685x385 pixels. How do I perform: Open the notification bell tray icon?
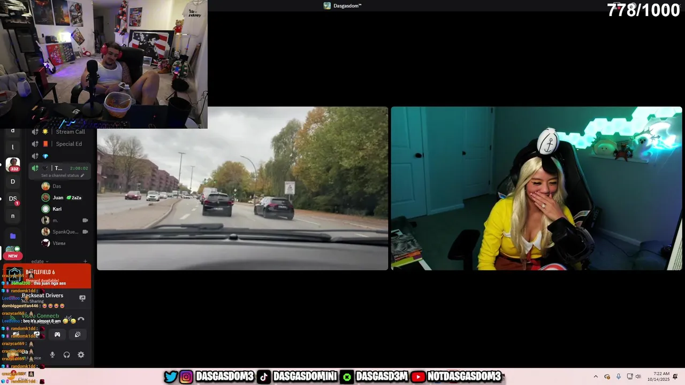(675, 376)
